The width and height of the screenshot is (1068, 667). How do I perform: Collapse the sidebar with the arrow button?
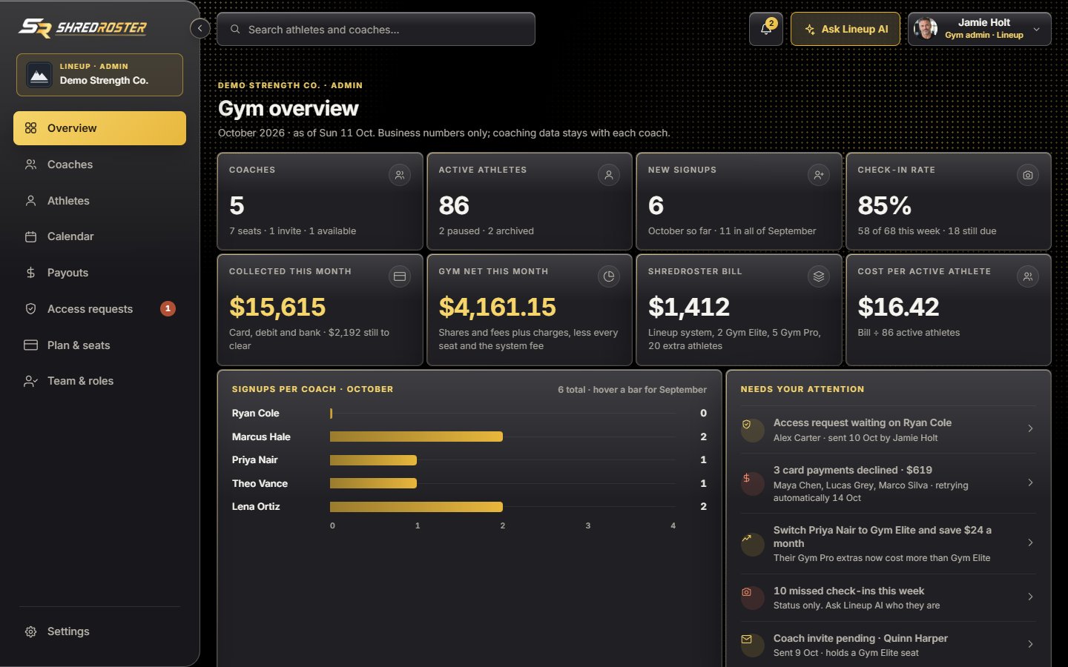point(200,28)
